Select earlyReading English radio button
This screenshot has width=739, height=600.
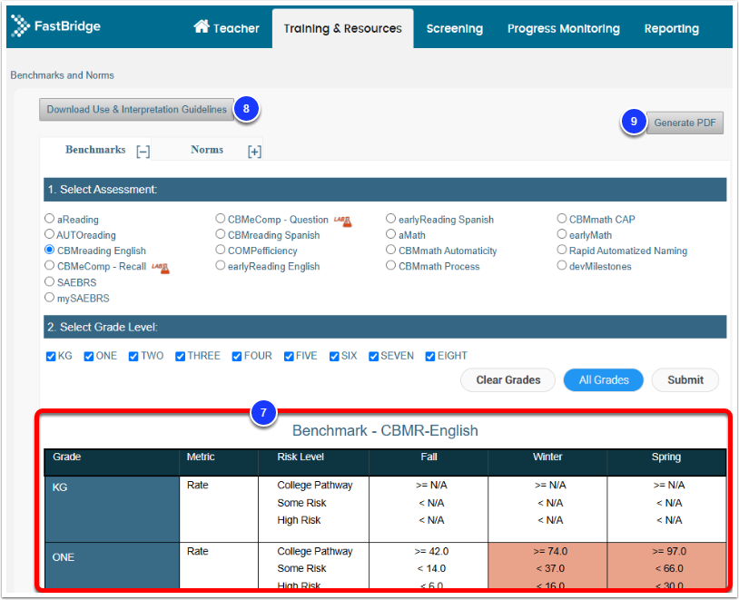(x=220, y=265)
